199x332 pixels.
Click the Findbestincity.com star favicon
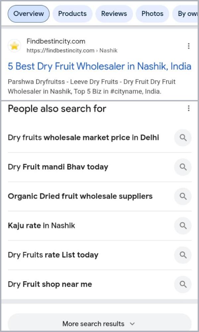[x=15, y=45]
